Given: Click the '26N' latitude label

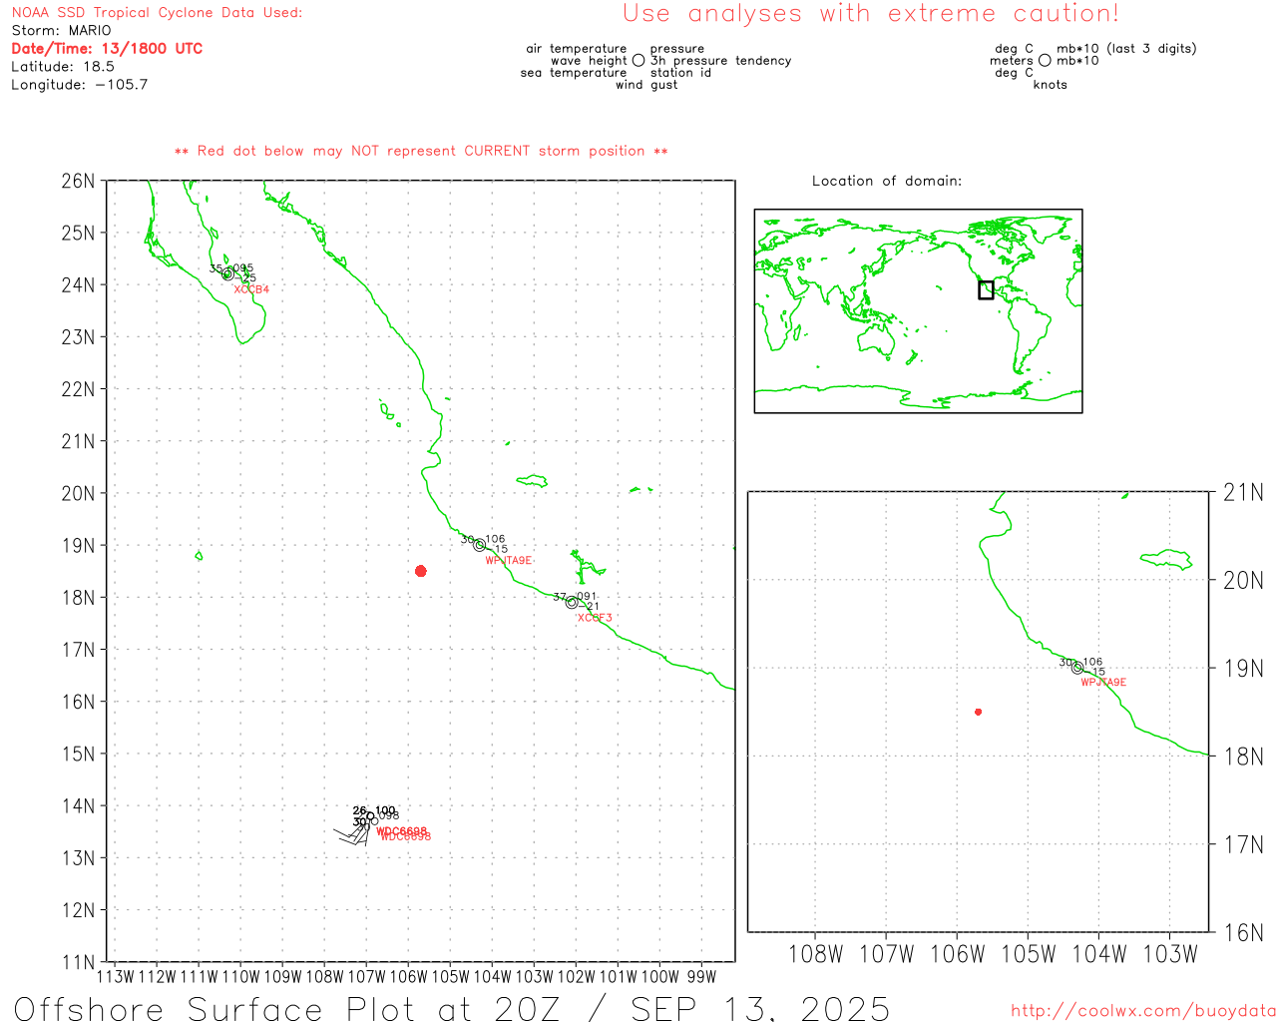Looking at the screenshot, I should tap(78, 181).
